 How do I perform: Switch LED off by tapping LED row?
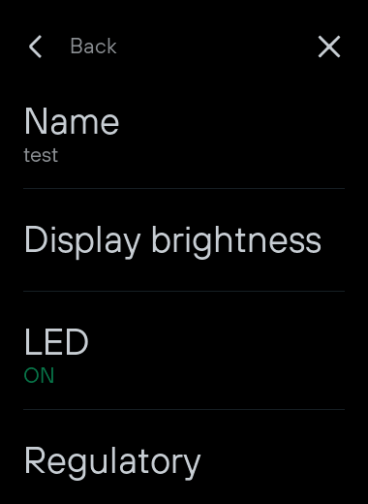coord(184,351)
